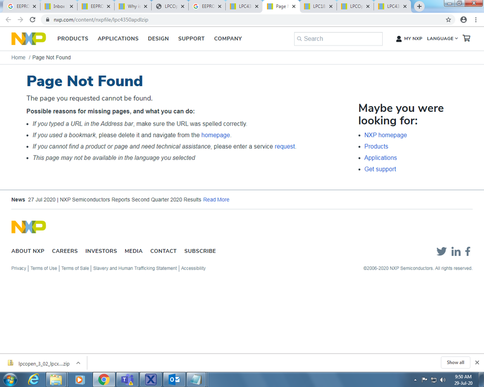Click into the site Search field

(338, 39)
